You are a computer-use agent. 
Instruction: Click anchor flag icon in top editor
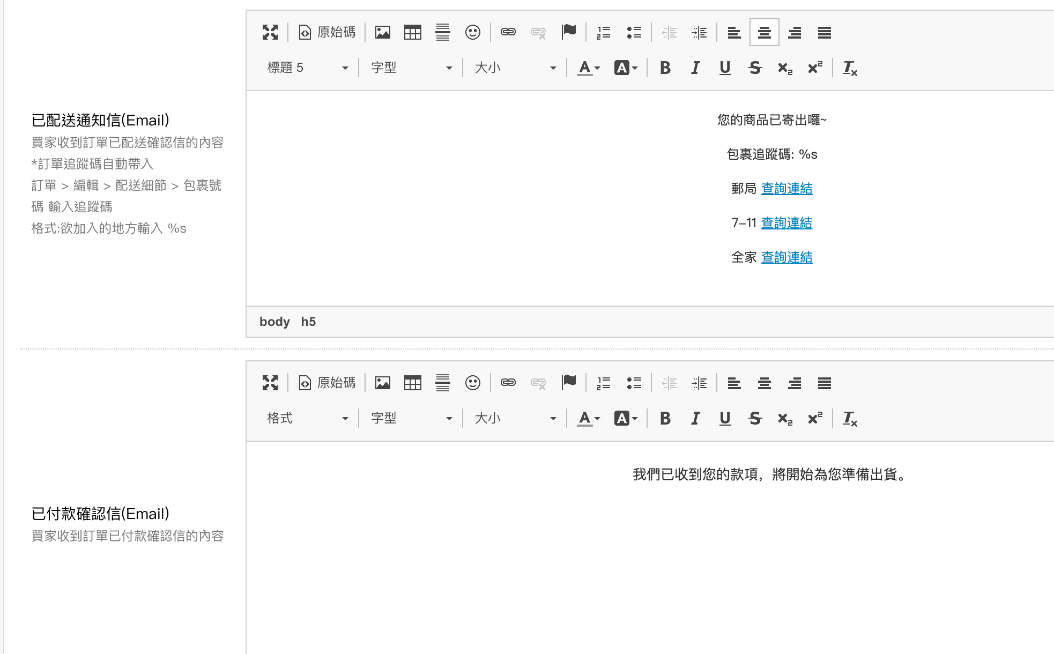point(568,32)
